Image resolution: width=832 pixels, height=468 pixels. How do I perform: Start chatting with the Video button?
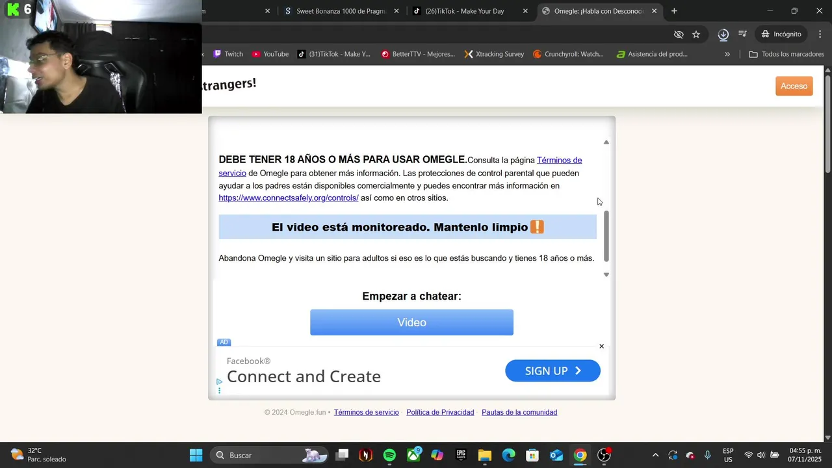(x=411, y=322)
